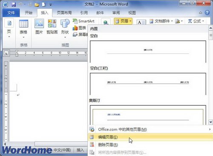Image resolution: width=213 pixels, height=156 pixels.
Task: Insert a 图表 (Chart)
Action: click(79, 28)
